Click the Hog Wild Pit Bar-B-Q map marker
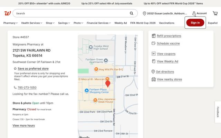The image size is (221, 138). pyautogui.click(x=96, y=69)
